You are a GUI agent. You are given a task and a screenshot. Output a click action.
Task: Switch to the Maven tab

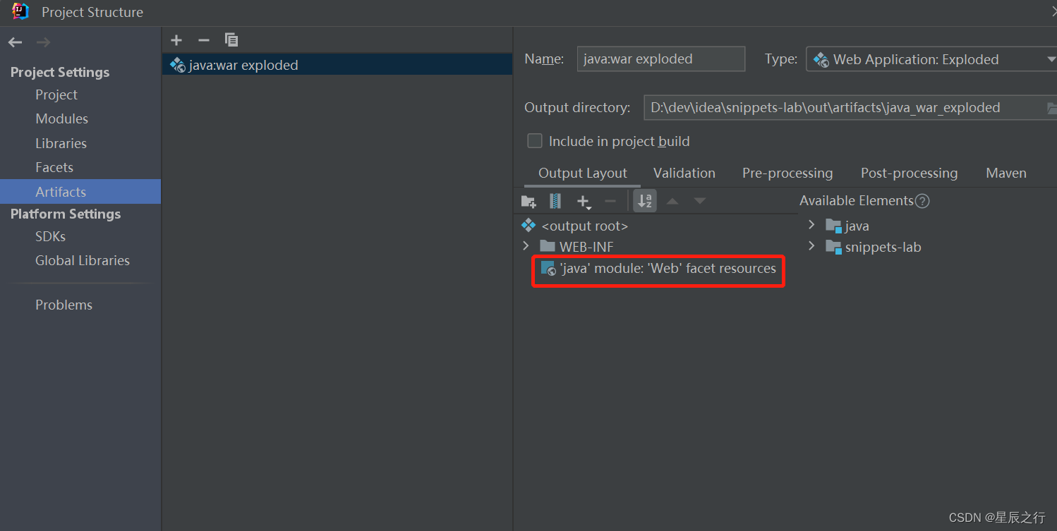pyautogui.click(x=1006, y=173)
